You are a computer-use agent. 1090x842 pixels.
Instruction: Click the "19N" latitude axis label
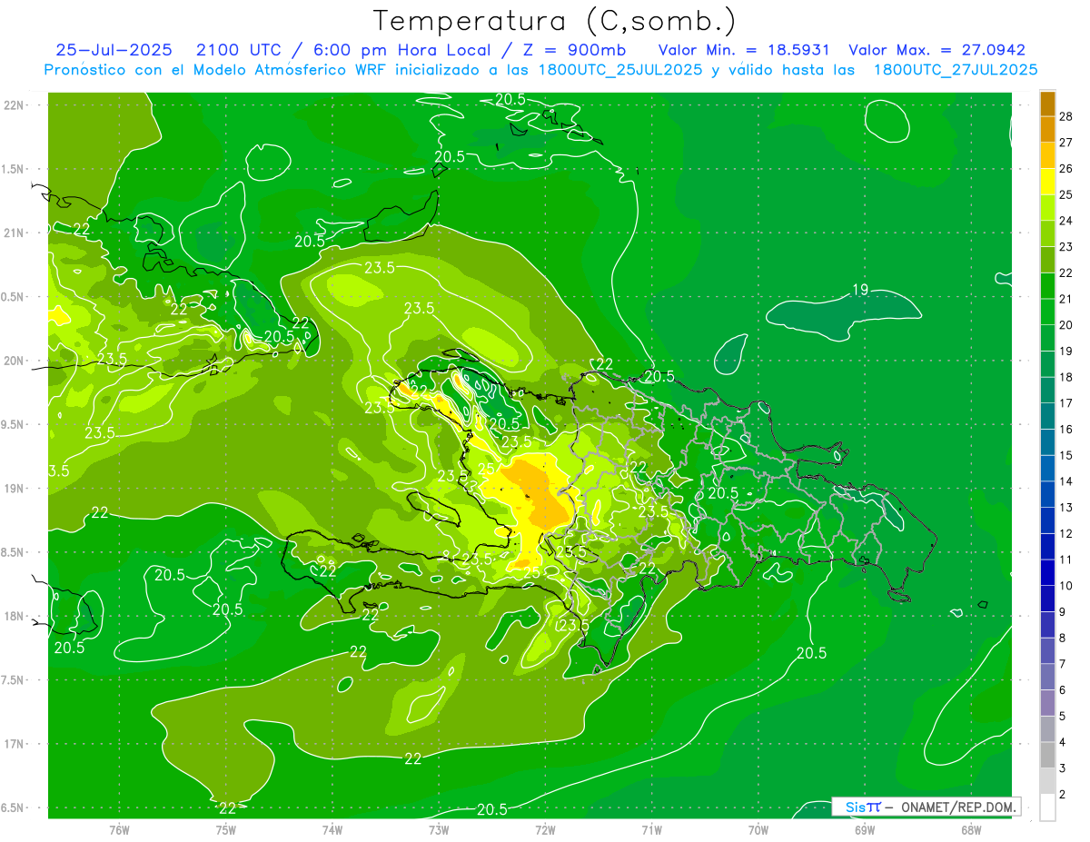pos(14,489)
